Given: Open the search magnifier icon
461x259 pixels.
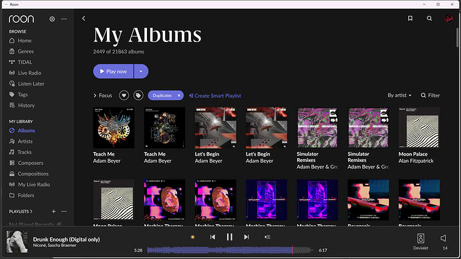Looking at the screenshot, I should [x=429, y=19].
